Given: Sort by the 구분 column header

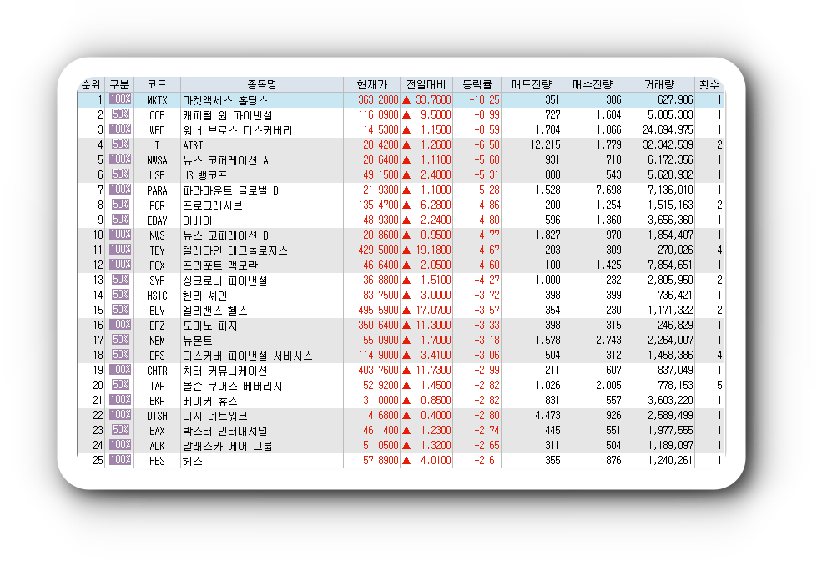Looking at the screenshot, I should [119, 84].
